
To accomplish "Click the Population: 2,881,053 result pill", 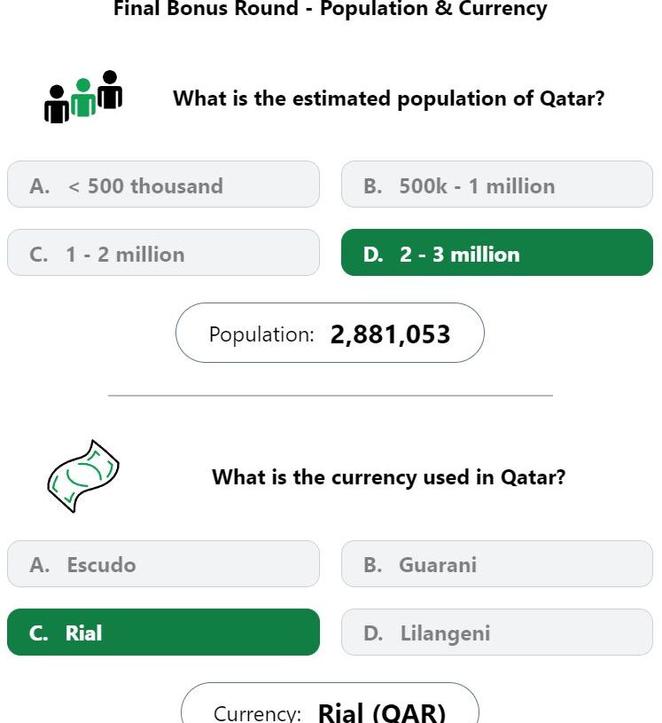I will (330, 333).
